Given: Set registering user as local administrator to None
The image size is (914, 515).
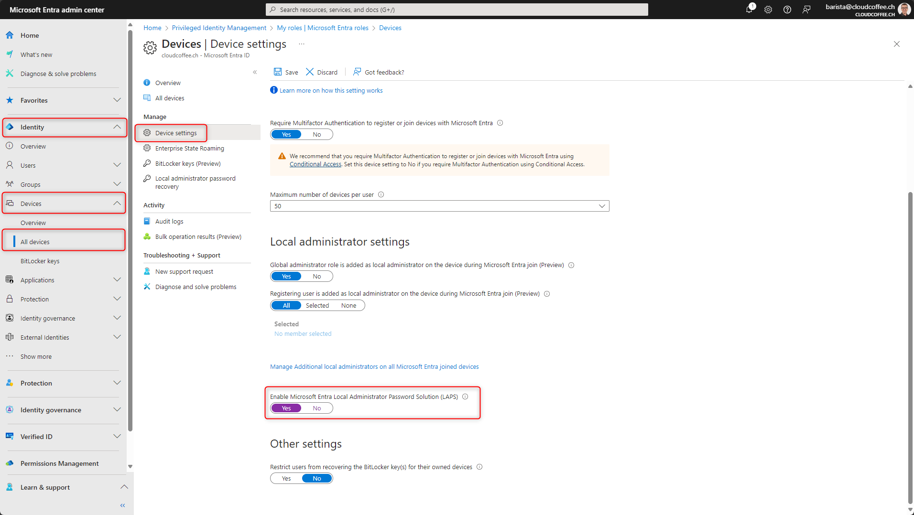Looking at the screenshot, I should point(348,305).
